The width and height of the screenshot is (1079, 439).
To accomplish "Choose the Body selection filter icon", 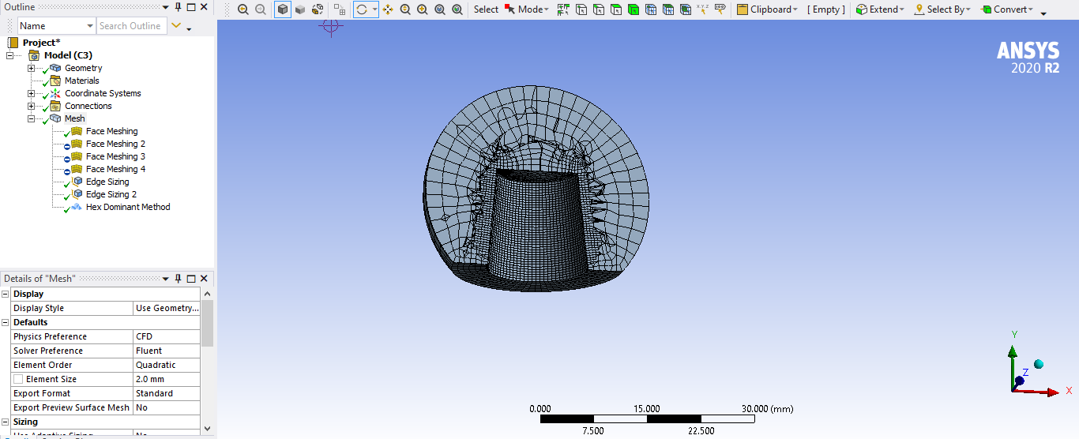I will 633,9.
